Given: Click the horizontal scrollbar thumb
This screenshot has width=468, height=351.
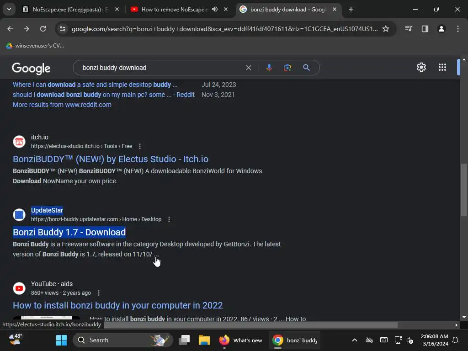Looking at the screenshot, I should click(x=250, y=325).
